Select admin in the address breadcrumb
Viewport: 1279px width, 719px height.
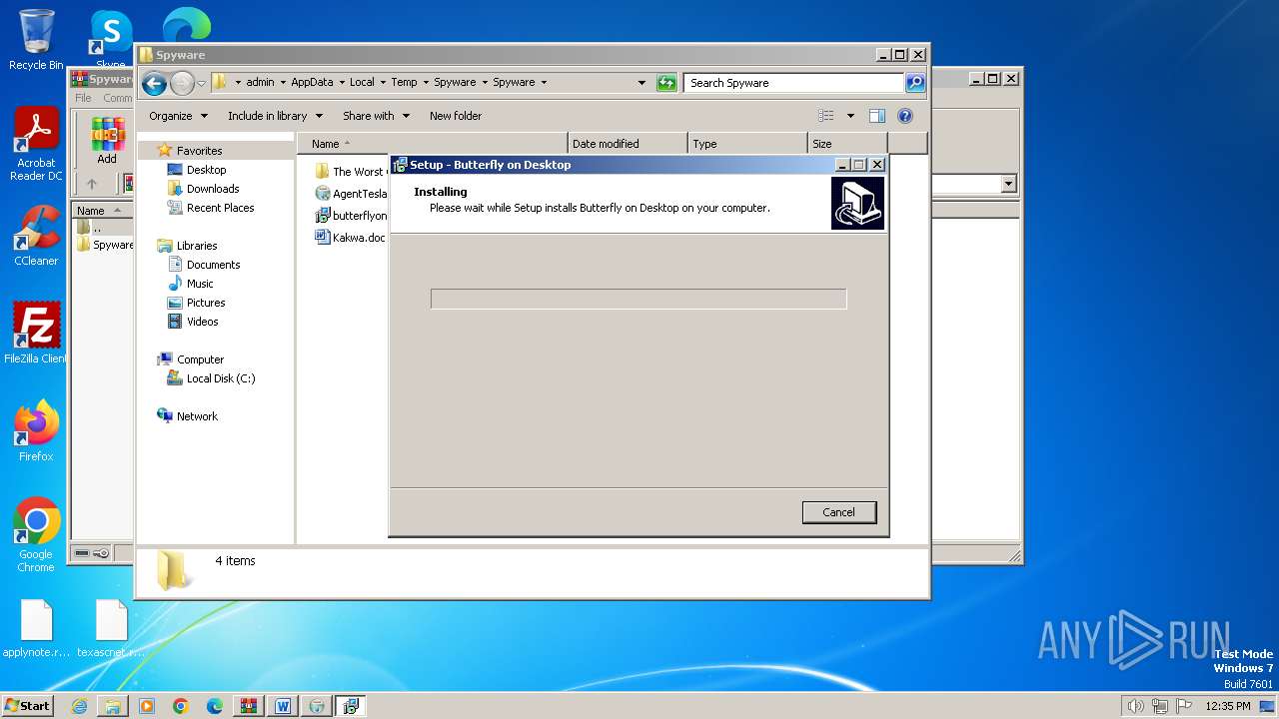[260, 82]
